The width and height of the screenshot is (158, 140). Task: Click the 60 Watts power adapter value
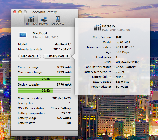click(x=122, y=87)
